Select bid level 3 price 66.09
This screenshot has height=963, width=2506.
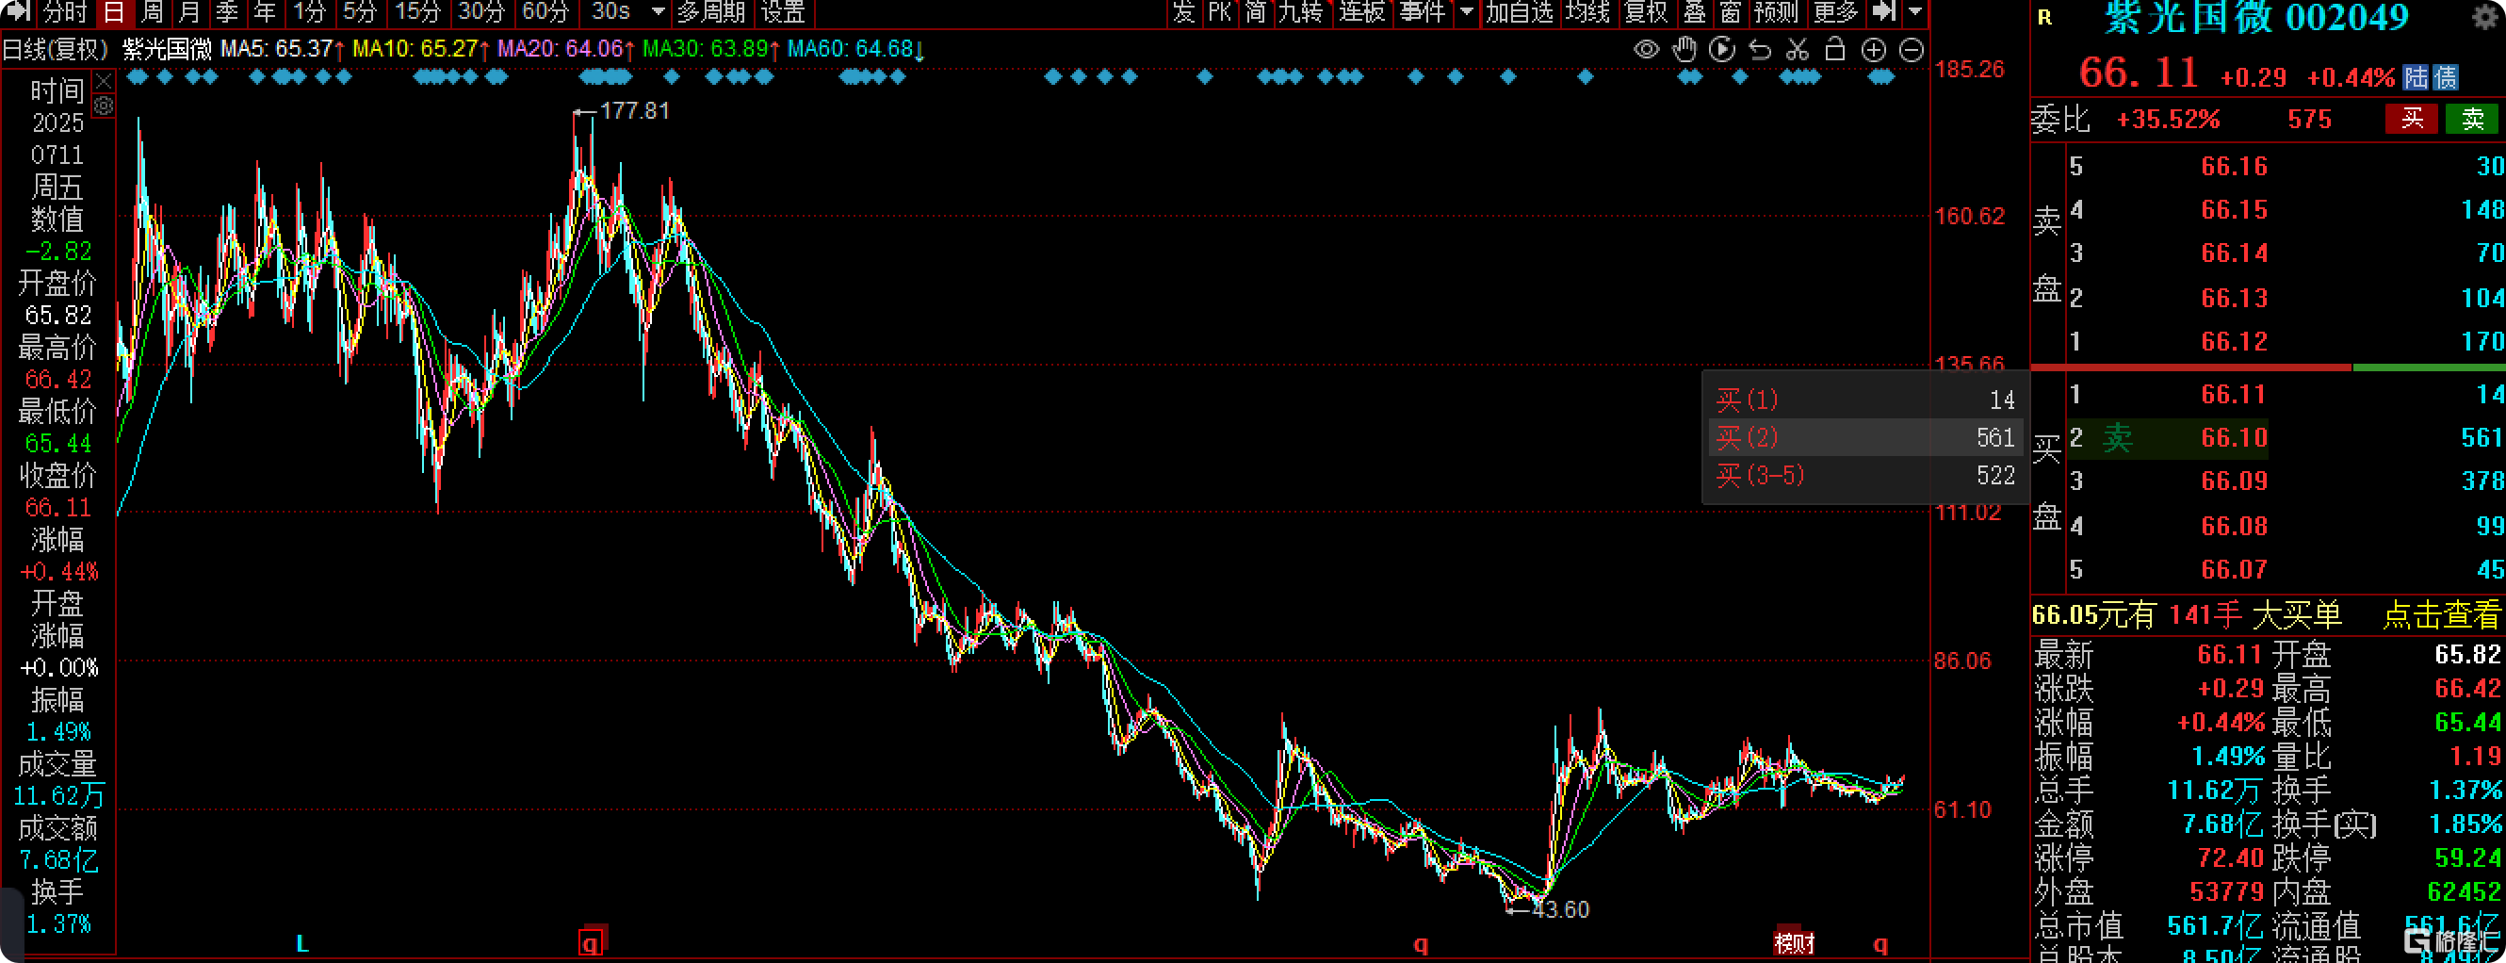coord(2234,481)
